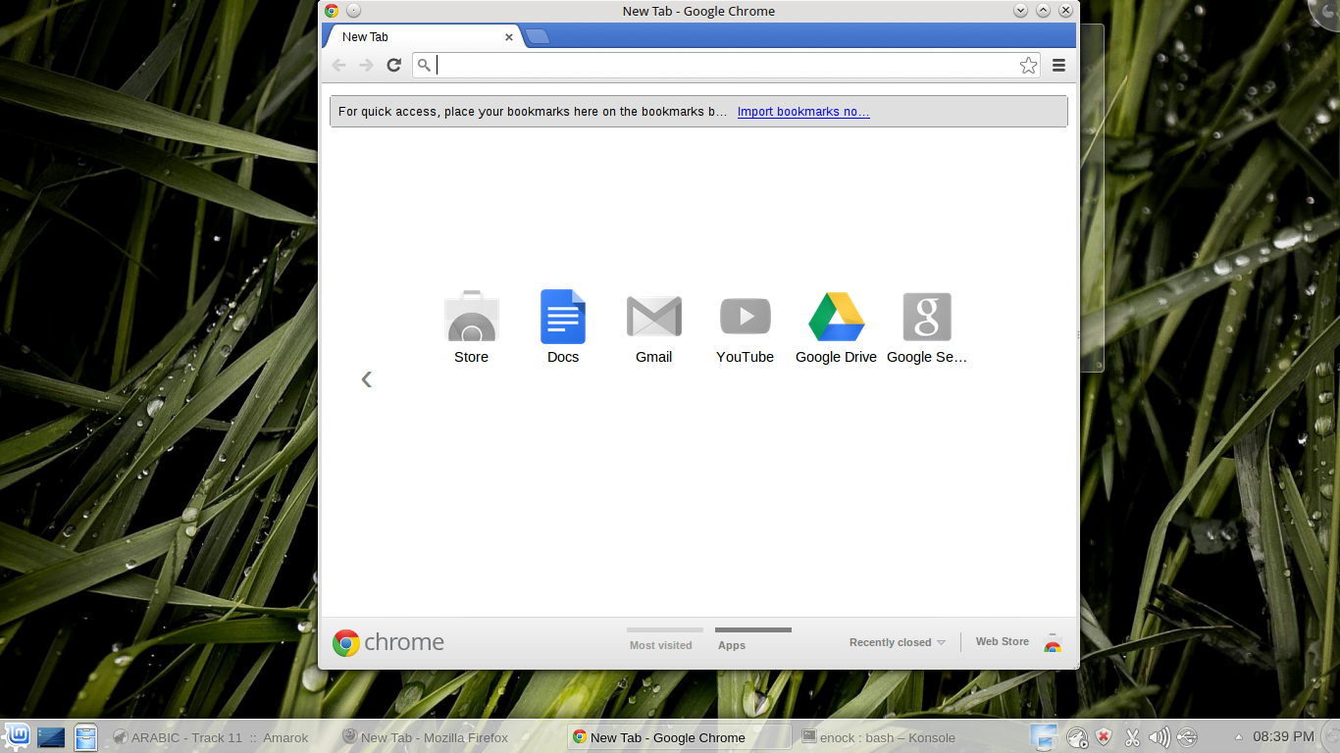Viewport: 1340px width, 753px height.
Task: Toggle the title bar on-all-desktops pin button
Action: (354, 11)
